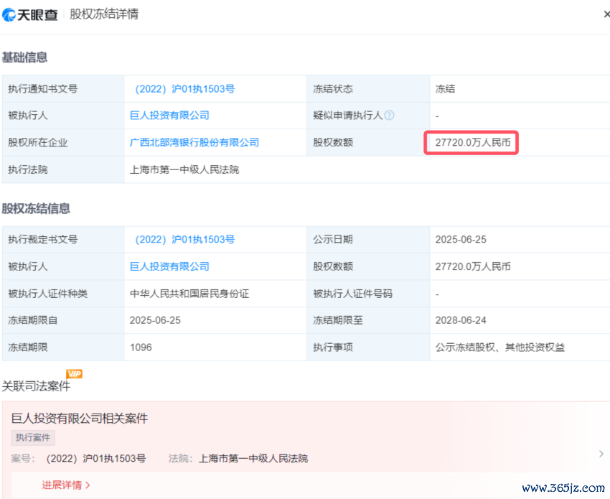Screen dimensions: 610x499
Task: Click the 股权冻结信息 section heading
Action: click(x=36, y=209)
